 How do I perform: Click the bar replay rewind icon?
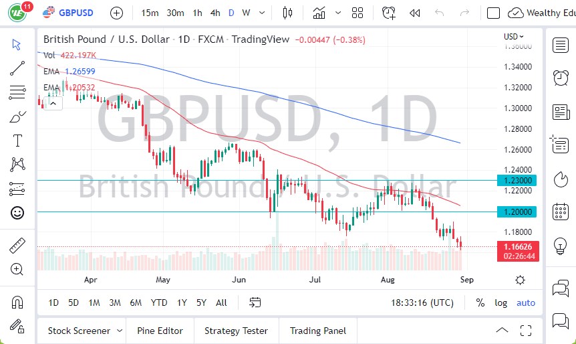tap(415, 13)
